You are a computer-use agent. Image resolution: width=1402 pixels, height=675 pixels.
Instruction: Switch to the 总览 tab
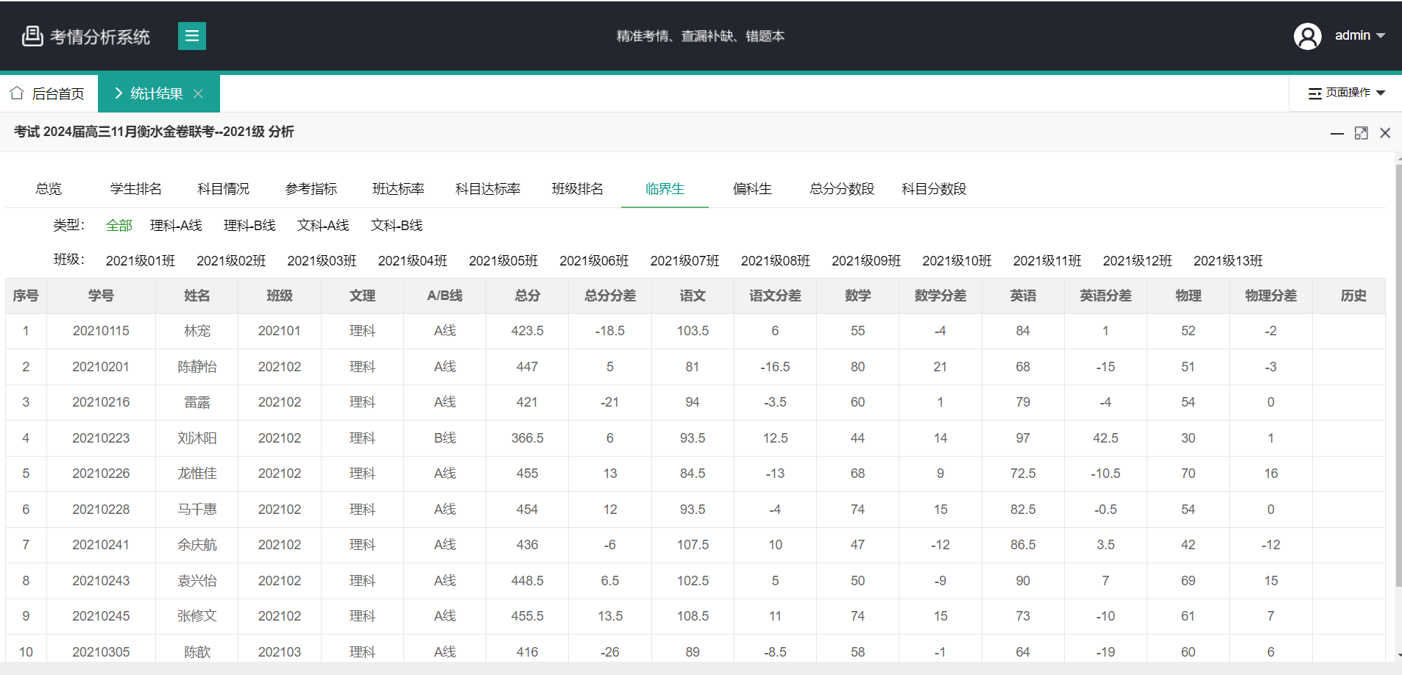pos(49,189)
